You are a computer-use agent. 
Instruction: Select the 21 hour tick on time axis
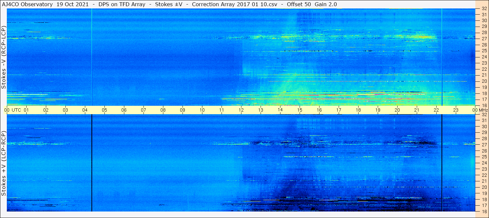coord(417,110)
